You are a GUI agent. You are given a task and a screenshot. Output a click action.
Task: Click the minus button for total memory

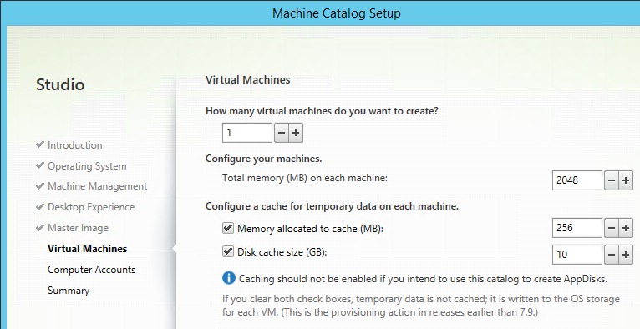611,180
